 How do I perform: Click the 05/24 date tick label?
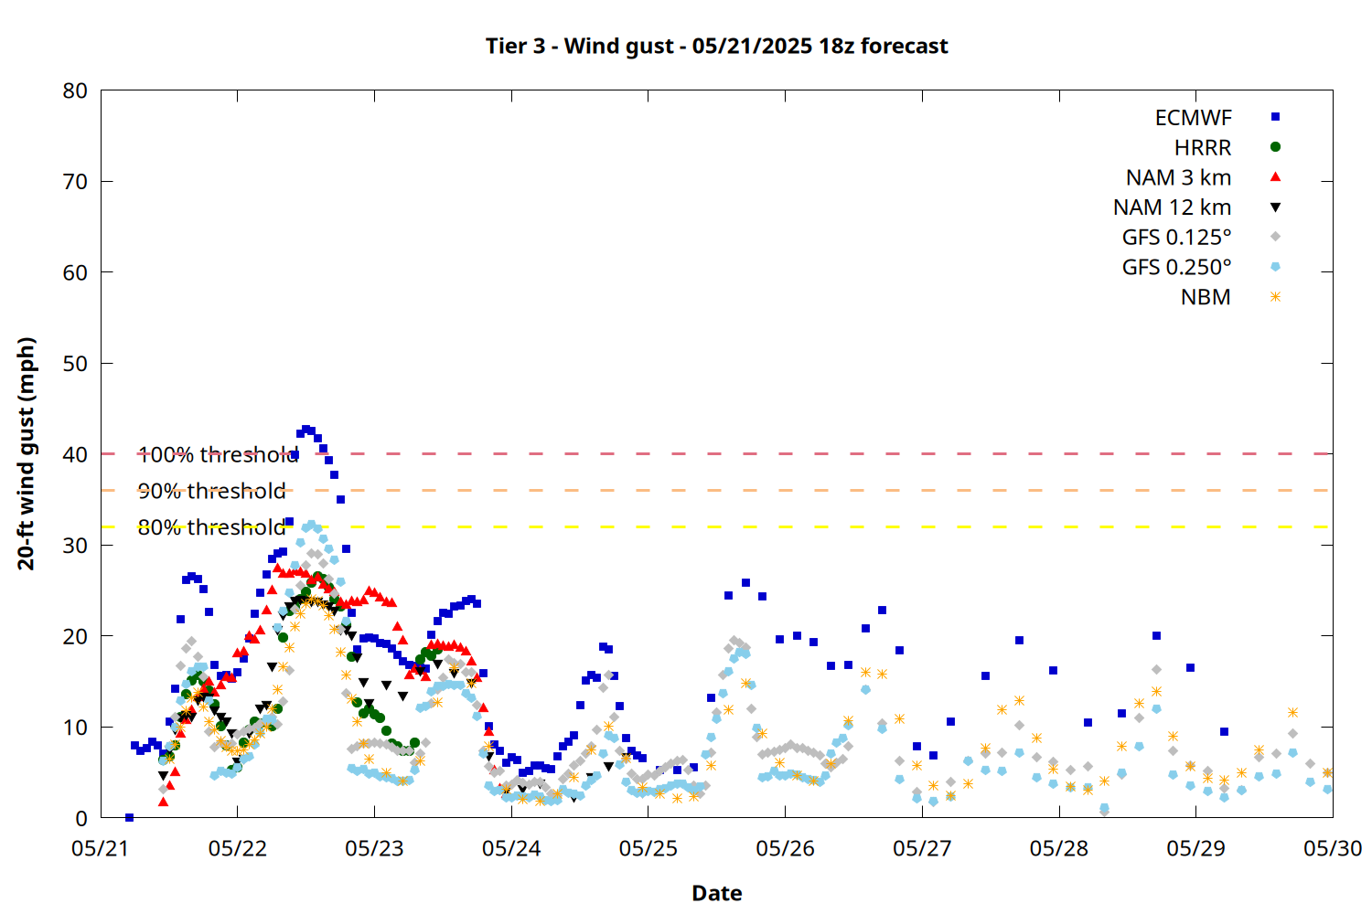point(511,848)
